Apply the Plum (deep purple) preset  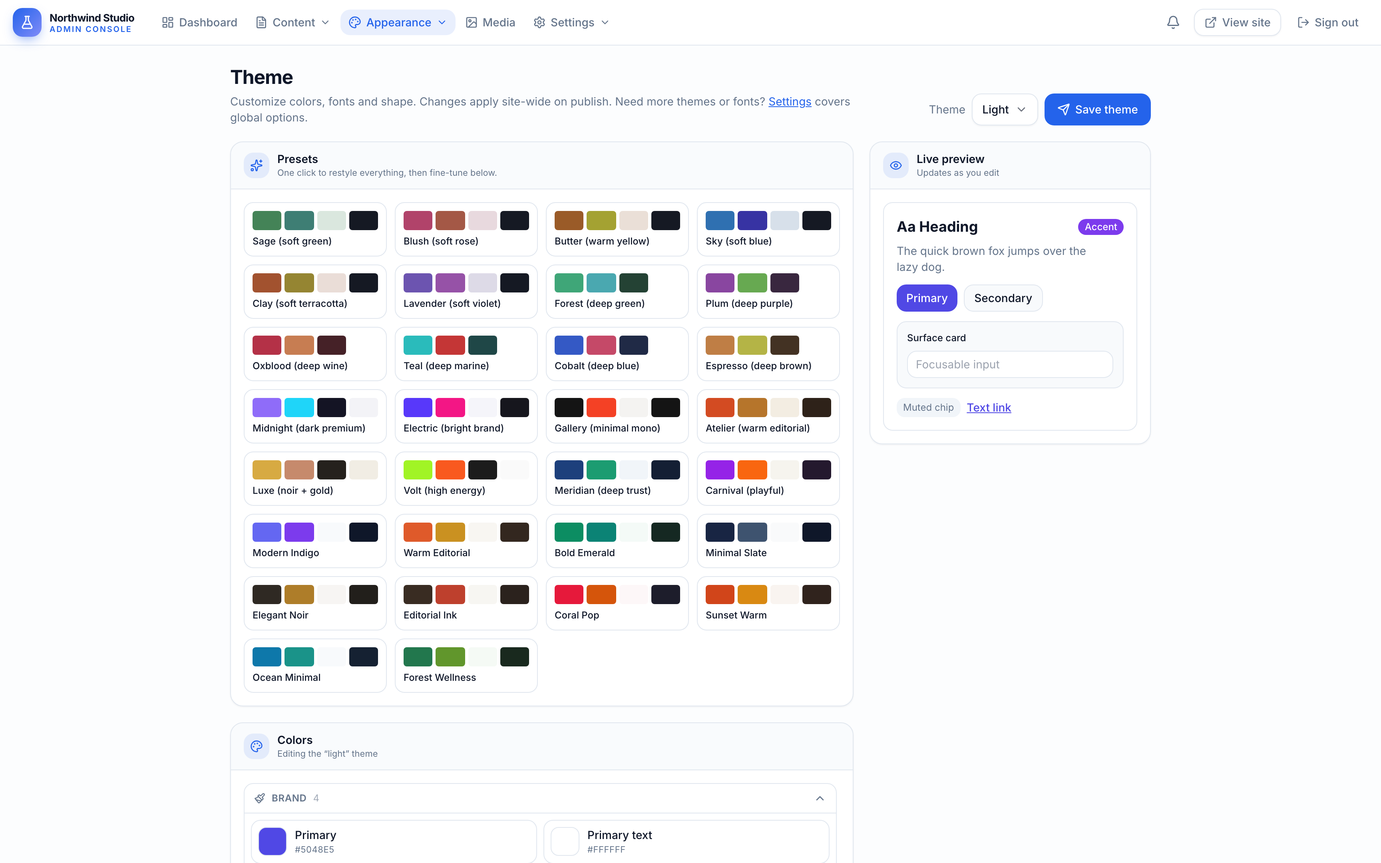pos(768,292)
